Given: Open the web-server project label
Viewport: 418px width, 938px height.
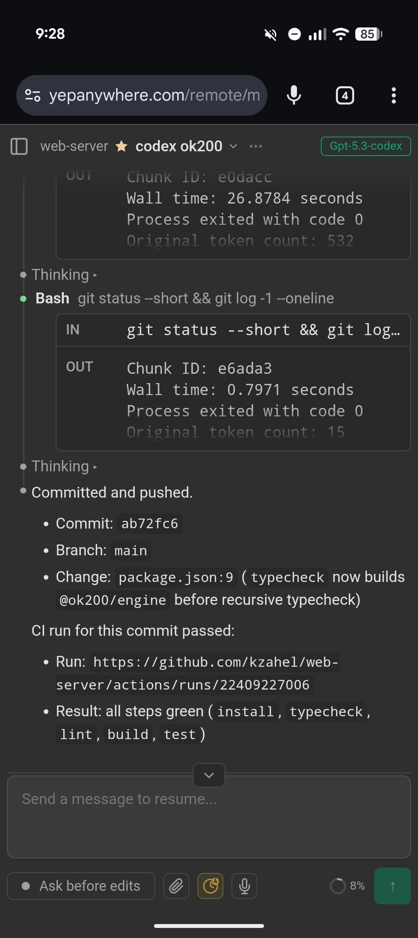Looking at the screenshot, I should click(74, 146).
